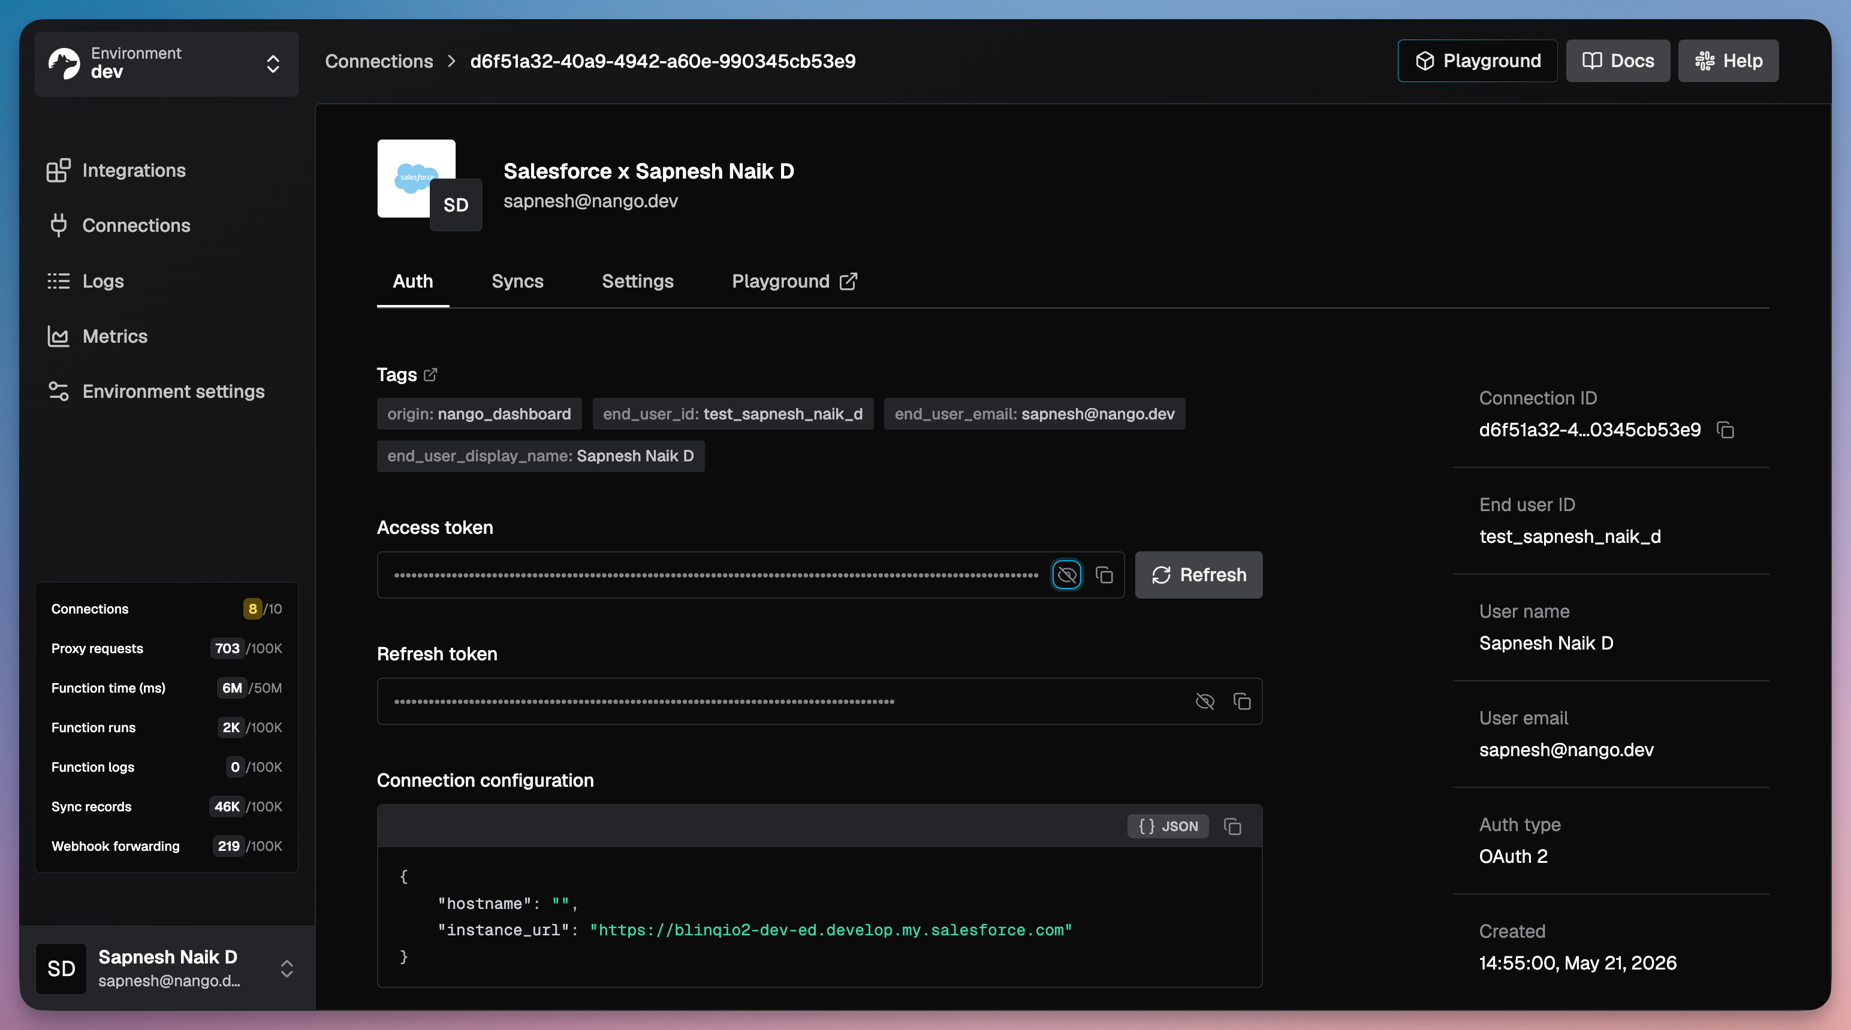Switch to the Settings tab
Screen dimensions: 1851x1030
pyautogui.click(x=637, y=282)
